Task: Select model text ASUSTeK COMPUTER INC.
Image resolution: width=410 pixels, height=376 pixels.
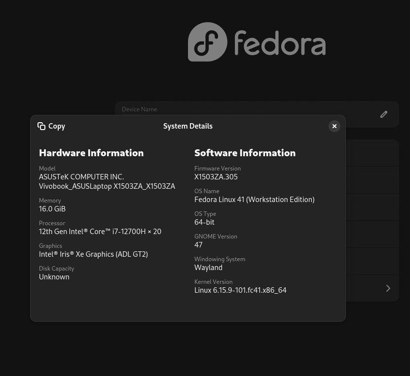Action: coord(81,177)
